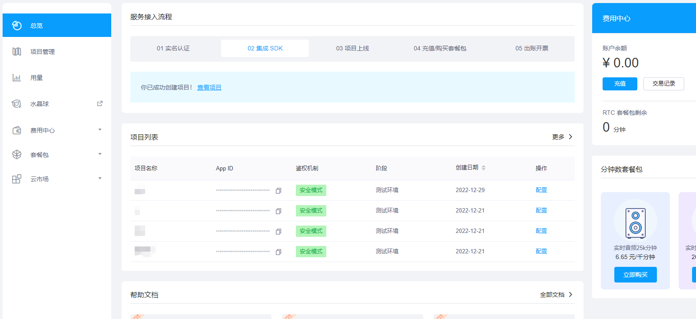The width and height of the screenshot is (696, 319).
Task: Click 立即购买 for 实时音频25k分钟
Action: 636,275
